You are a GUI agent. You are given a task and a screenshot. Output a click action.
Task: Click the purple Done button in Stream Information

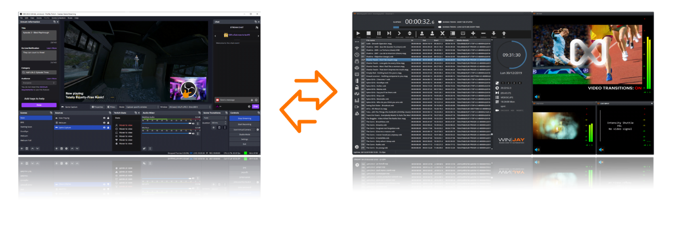tap(39, 105)
